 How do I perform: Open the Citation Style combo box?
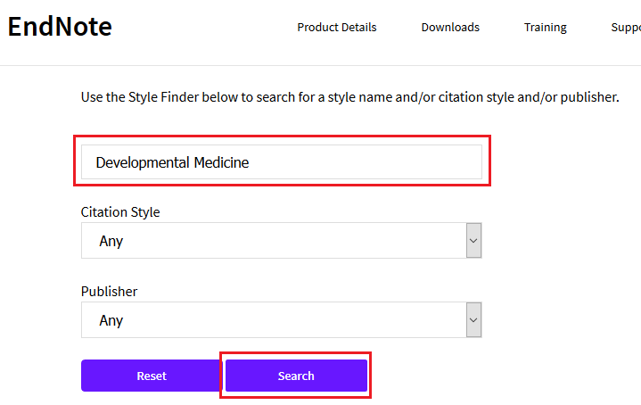[x=282, y=241]
